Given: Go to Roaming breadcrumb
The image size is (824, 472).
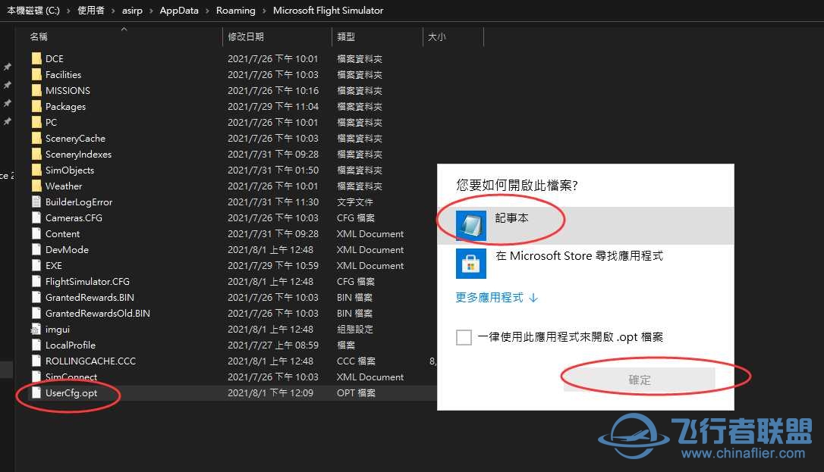Looking at the screenshot, I should 235,11.
